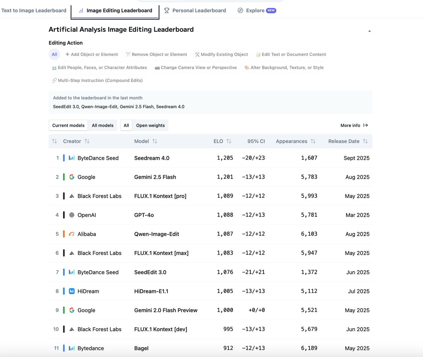The image size is (423, 357).
Task: Click the rank column sort icon
Action: coord(55,141)
